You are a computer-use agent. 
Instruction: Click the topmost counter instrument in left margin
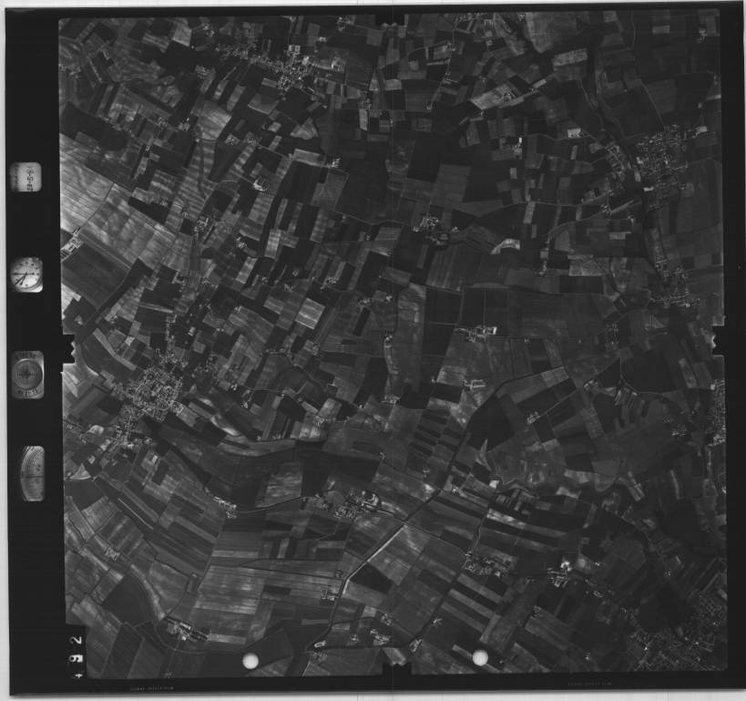coord(26,176)
